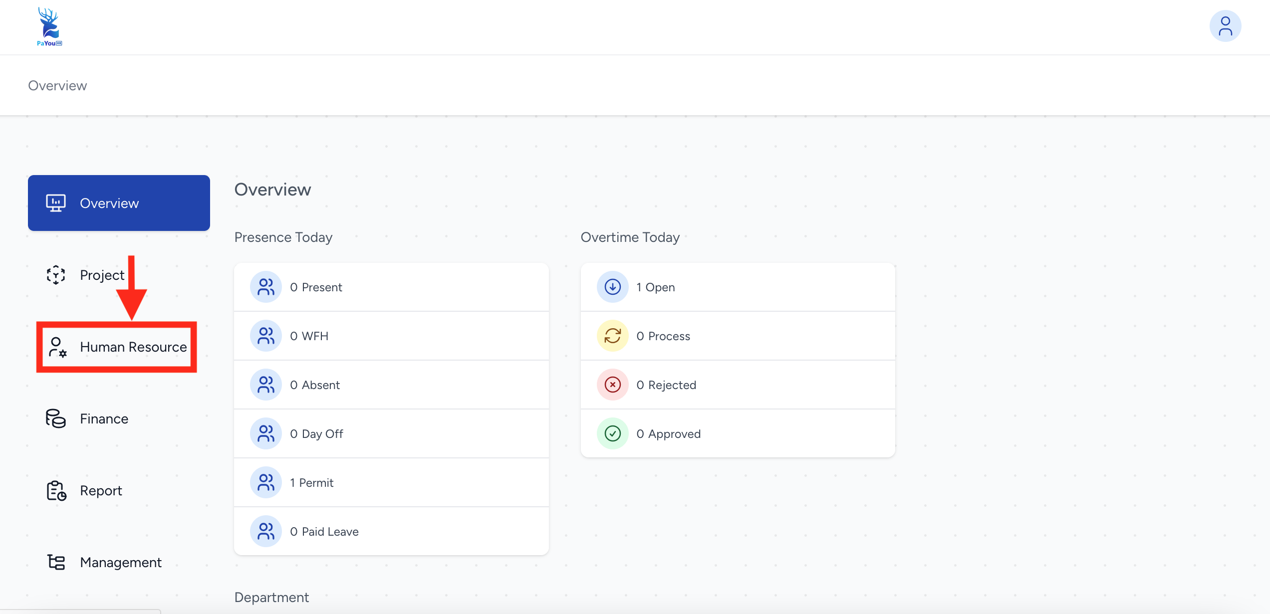The width and height of the screenshot is (1270, 614).
Task: Click the Overview monitor icon in sidebar
Action: pyautogui.click(x=56, y=203)
